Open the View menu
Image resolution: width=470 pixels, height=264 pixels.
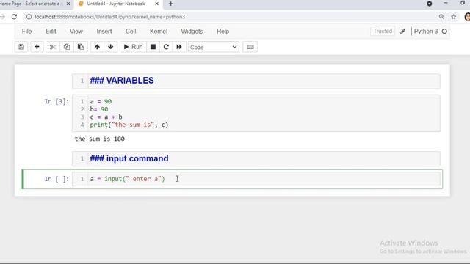point(76,31)
